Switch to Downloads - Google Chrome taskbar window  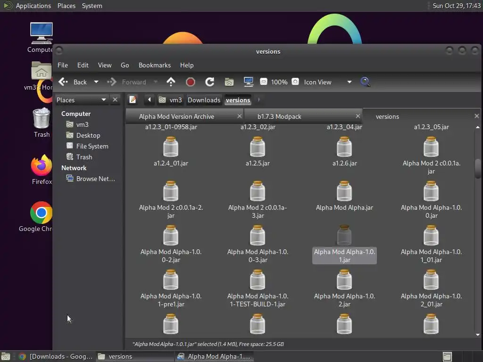click(x=56, y=356)
